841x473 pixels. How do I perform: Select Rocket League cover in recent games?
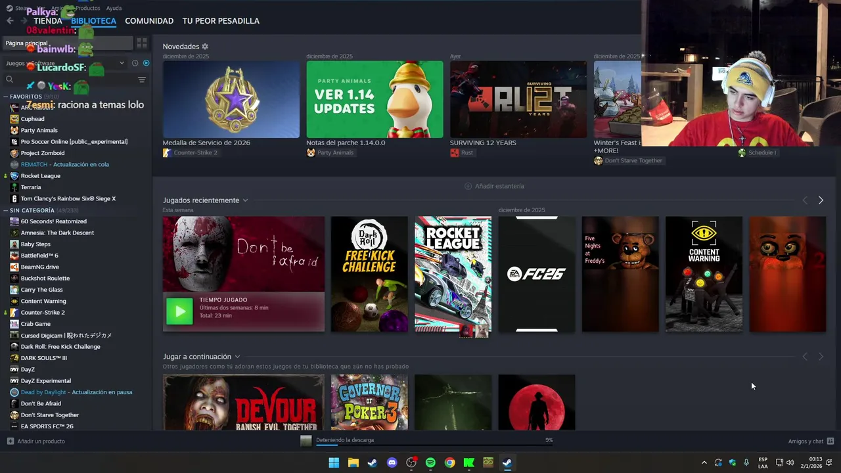[453, 274]
